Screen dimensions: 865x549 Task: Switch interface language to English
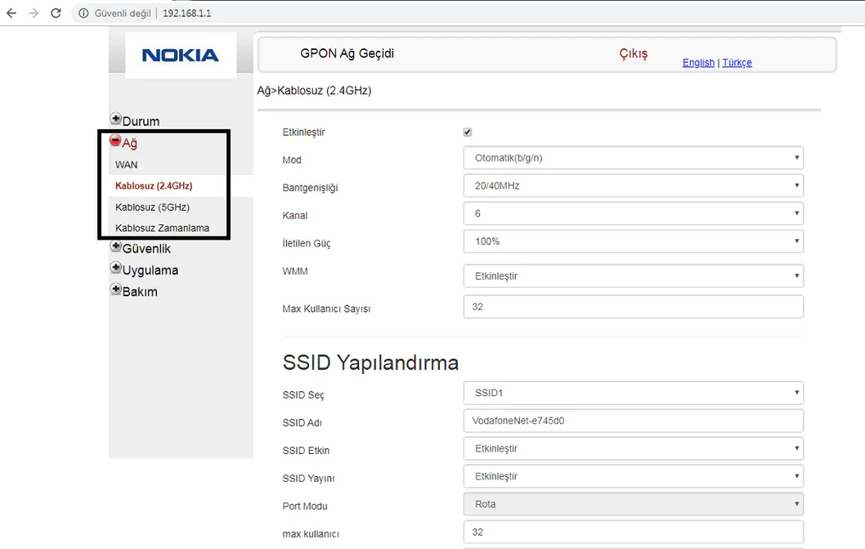tap(697, 62)
